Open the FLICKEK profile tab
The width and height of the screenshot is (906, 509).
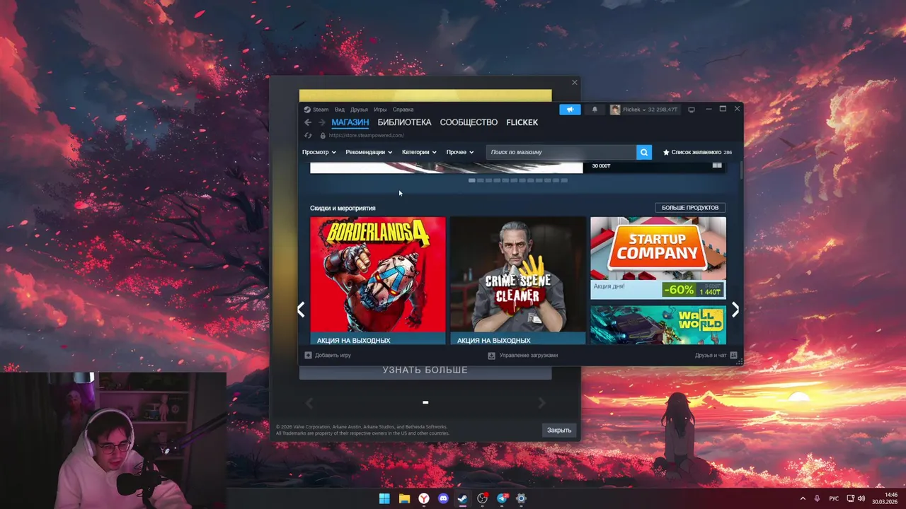522,122
